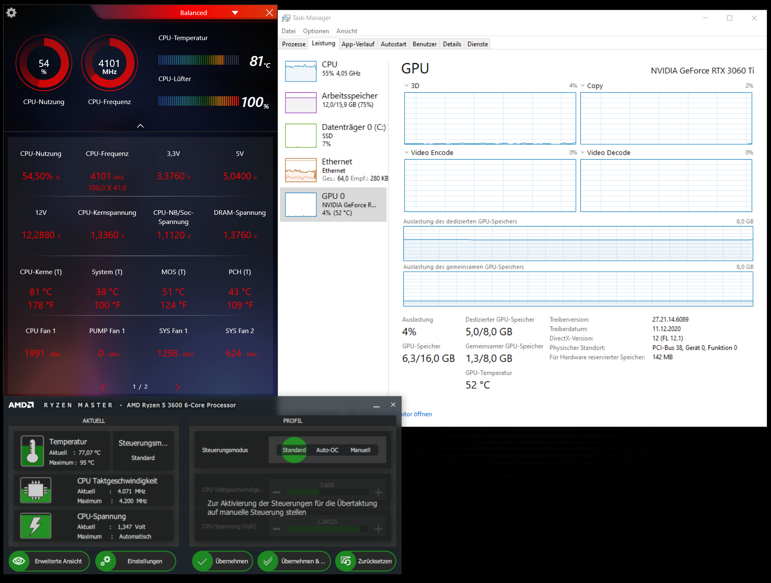Click the CPU Taktgeschwindigkeit slider at 3.600
Viewport: 771px width, 583px height.
tap(327, 492)
